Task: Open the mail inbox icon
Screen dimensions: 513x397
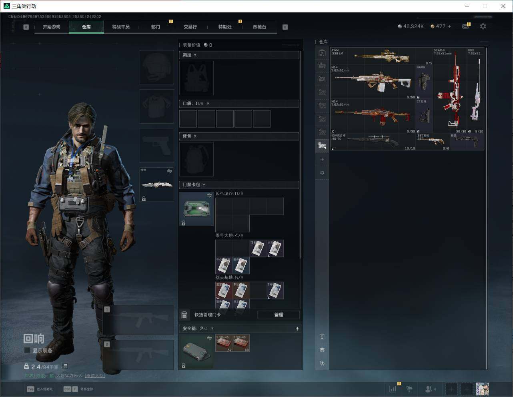Action: click(x=465, y=26)
